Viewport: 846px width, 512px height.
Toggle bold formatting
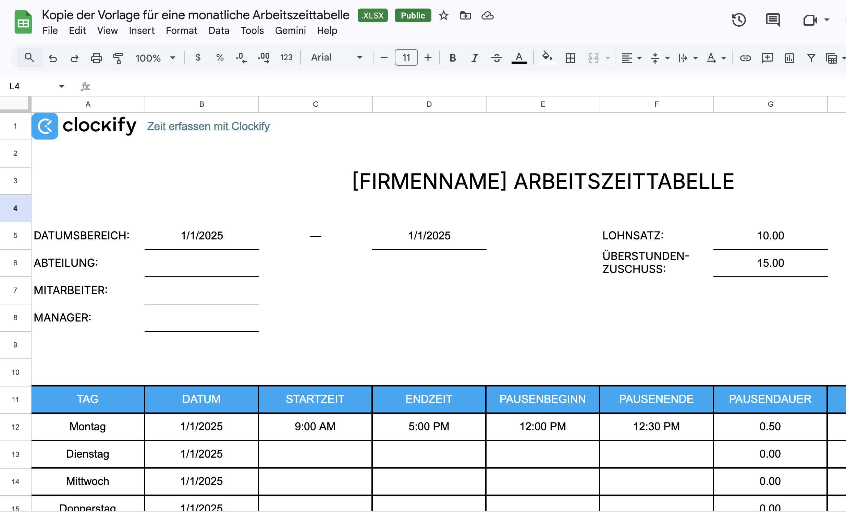[453, 58]
